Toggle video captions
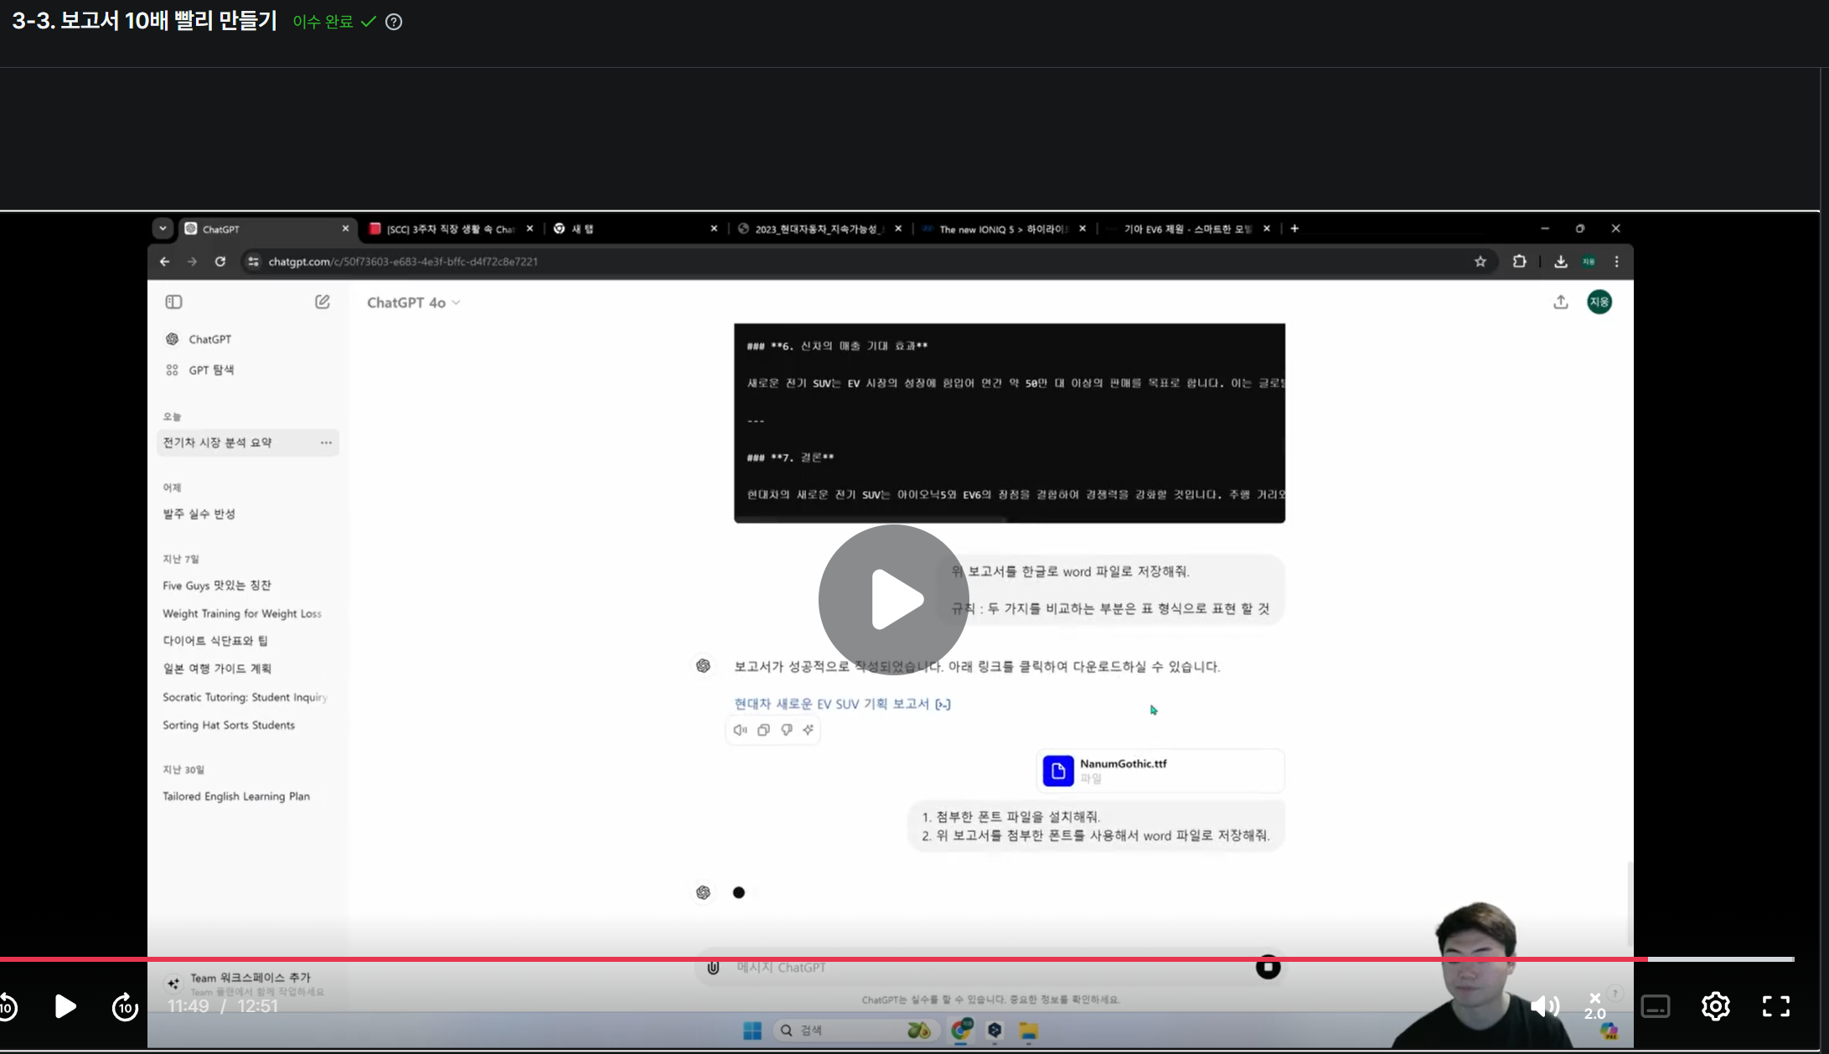Image resolution: width=1829 pixels, height=1054 pixels. [1656, 1006]
